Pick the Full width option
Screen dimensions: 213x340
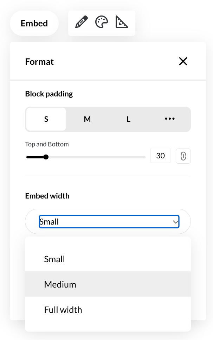coord(63,310)
